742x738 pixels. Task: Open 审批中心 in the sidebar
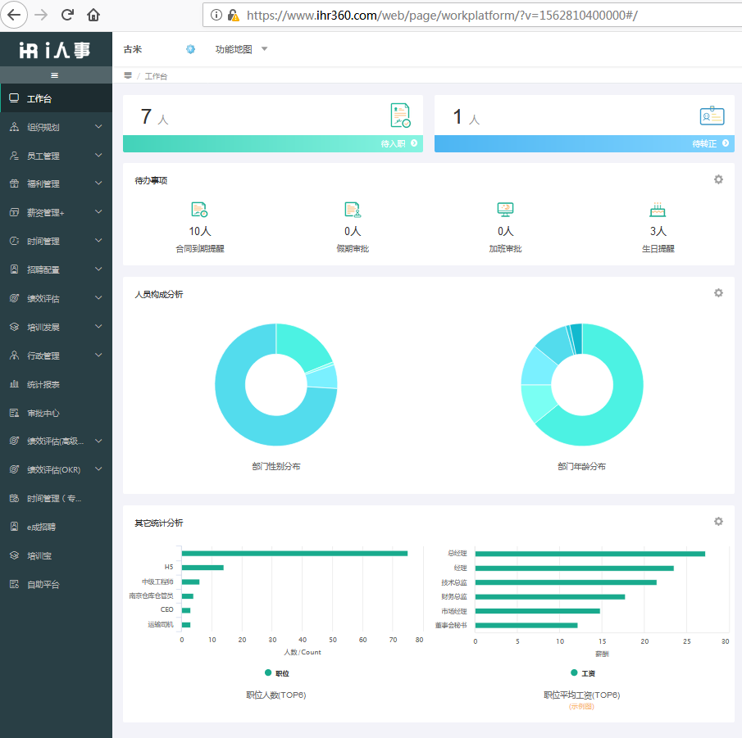tap(56, 413)
